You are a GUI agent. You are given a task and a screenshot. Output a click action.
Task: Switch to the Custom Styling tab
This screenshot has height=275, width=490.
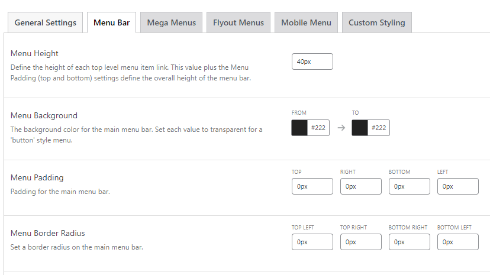click(x=376, y=22)
